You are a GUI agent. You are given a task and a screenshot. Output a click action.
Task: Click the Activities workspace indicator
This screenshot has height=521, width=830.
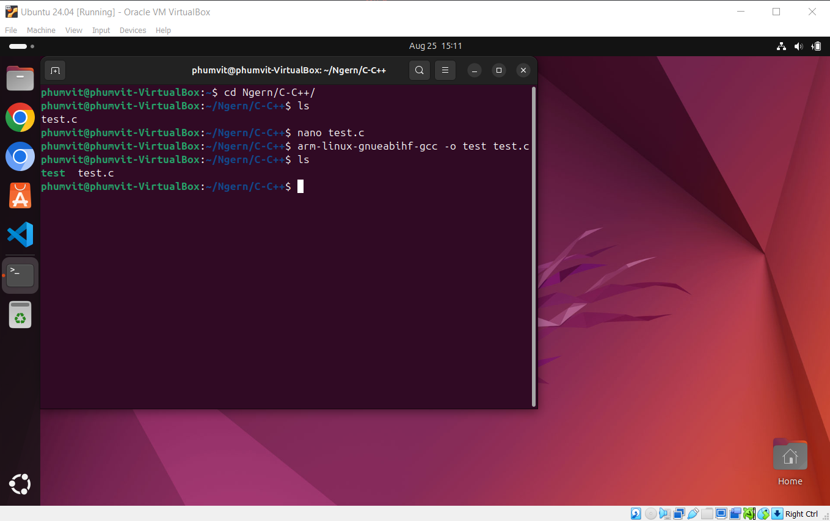[x=21, y=46]
